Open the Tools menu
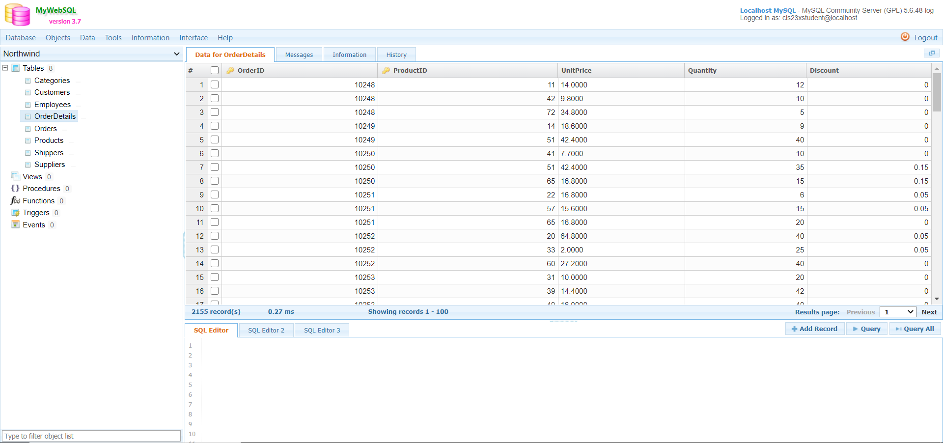Screen dimensions: 943x443 (113, 38)
